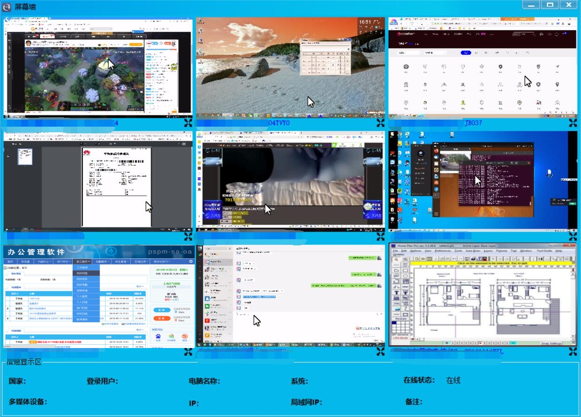Select the Dota game stream thumbnail
This screenshot has width=581, height=417.
click(x=98, y=68)
